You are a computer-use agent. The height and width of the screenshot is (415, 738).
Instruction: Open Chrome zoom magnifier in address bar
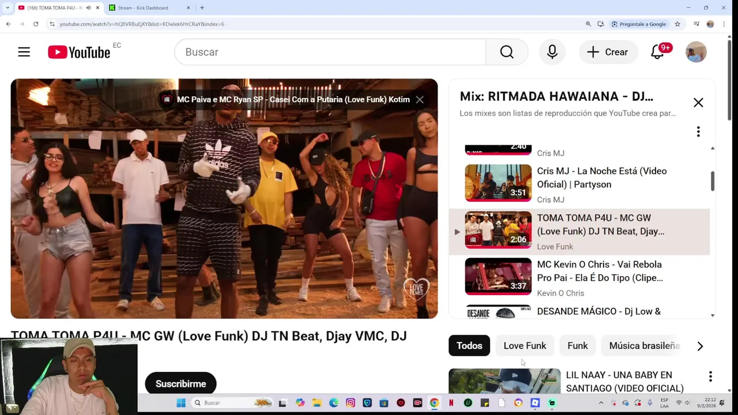point(588,24)
